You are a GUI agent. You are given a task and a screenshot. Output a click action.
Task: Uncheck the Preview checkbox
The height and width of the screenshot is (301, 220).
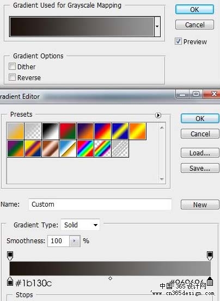pyautogui.click(x=178, y=41)
